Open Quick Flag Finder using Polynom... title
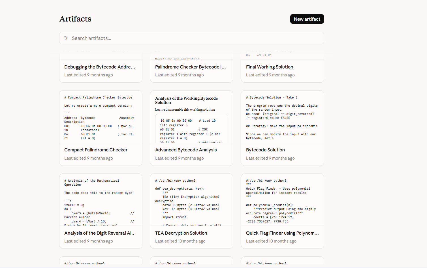This screenshot has width=427, height=268. click(282, 233)
